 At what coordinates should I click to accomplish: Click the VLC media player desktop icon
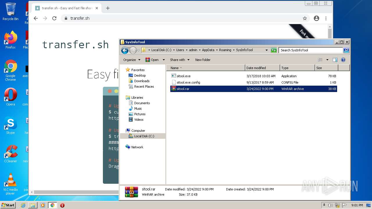point(10,184)
